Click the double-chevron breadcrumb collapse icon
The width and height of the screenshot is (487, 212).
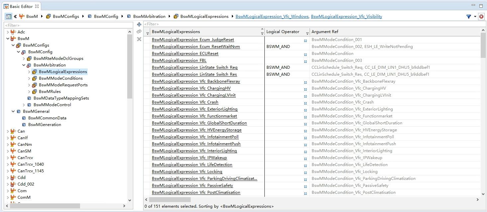pos(15,17)
